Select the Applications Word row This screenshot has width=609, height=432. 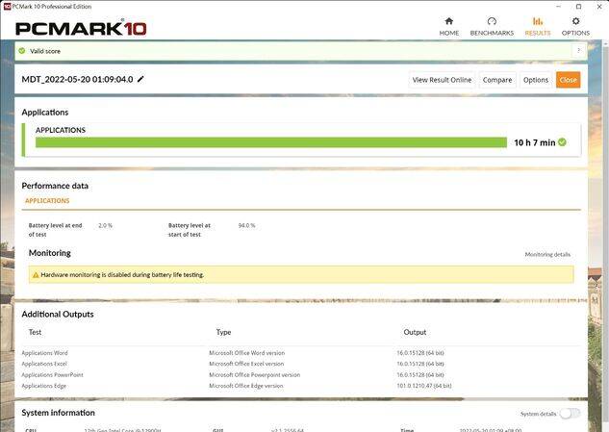pos(300,353)
